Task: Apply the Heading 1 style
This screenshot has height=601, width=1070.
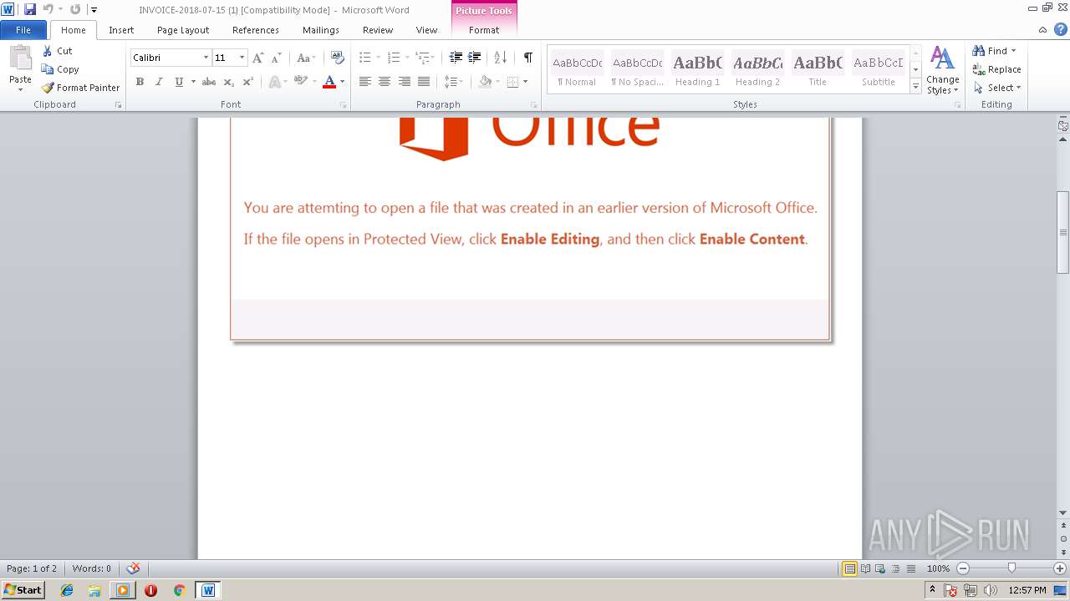Action: point(697,69)
